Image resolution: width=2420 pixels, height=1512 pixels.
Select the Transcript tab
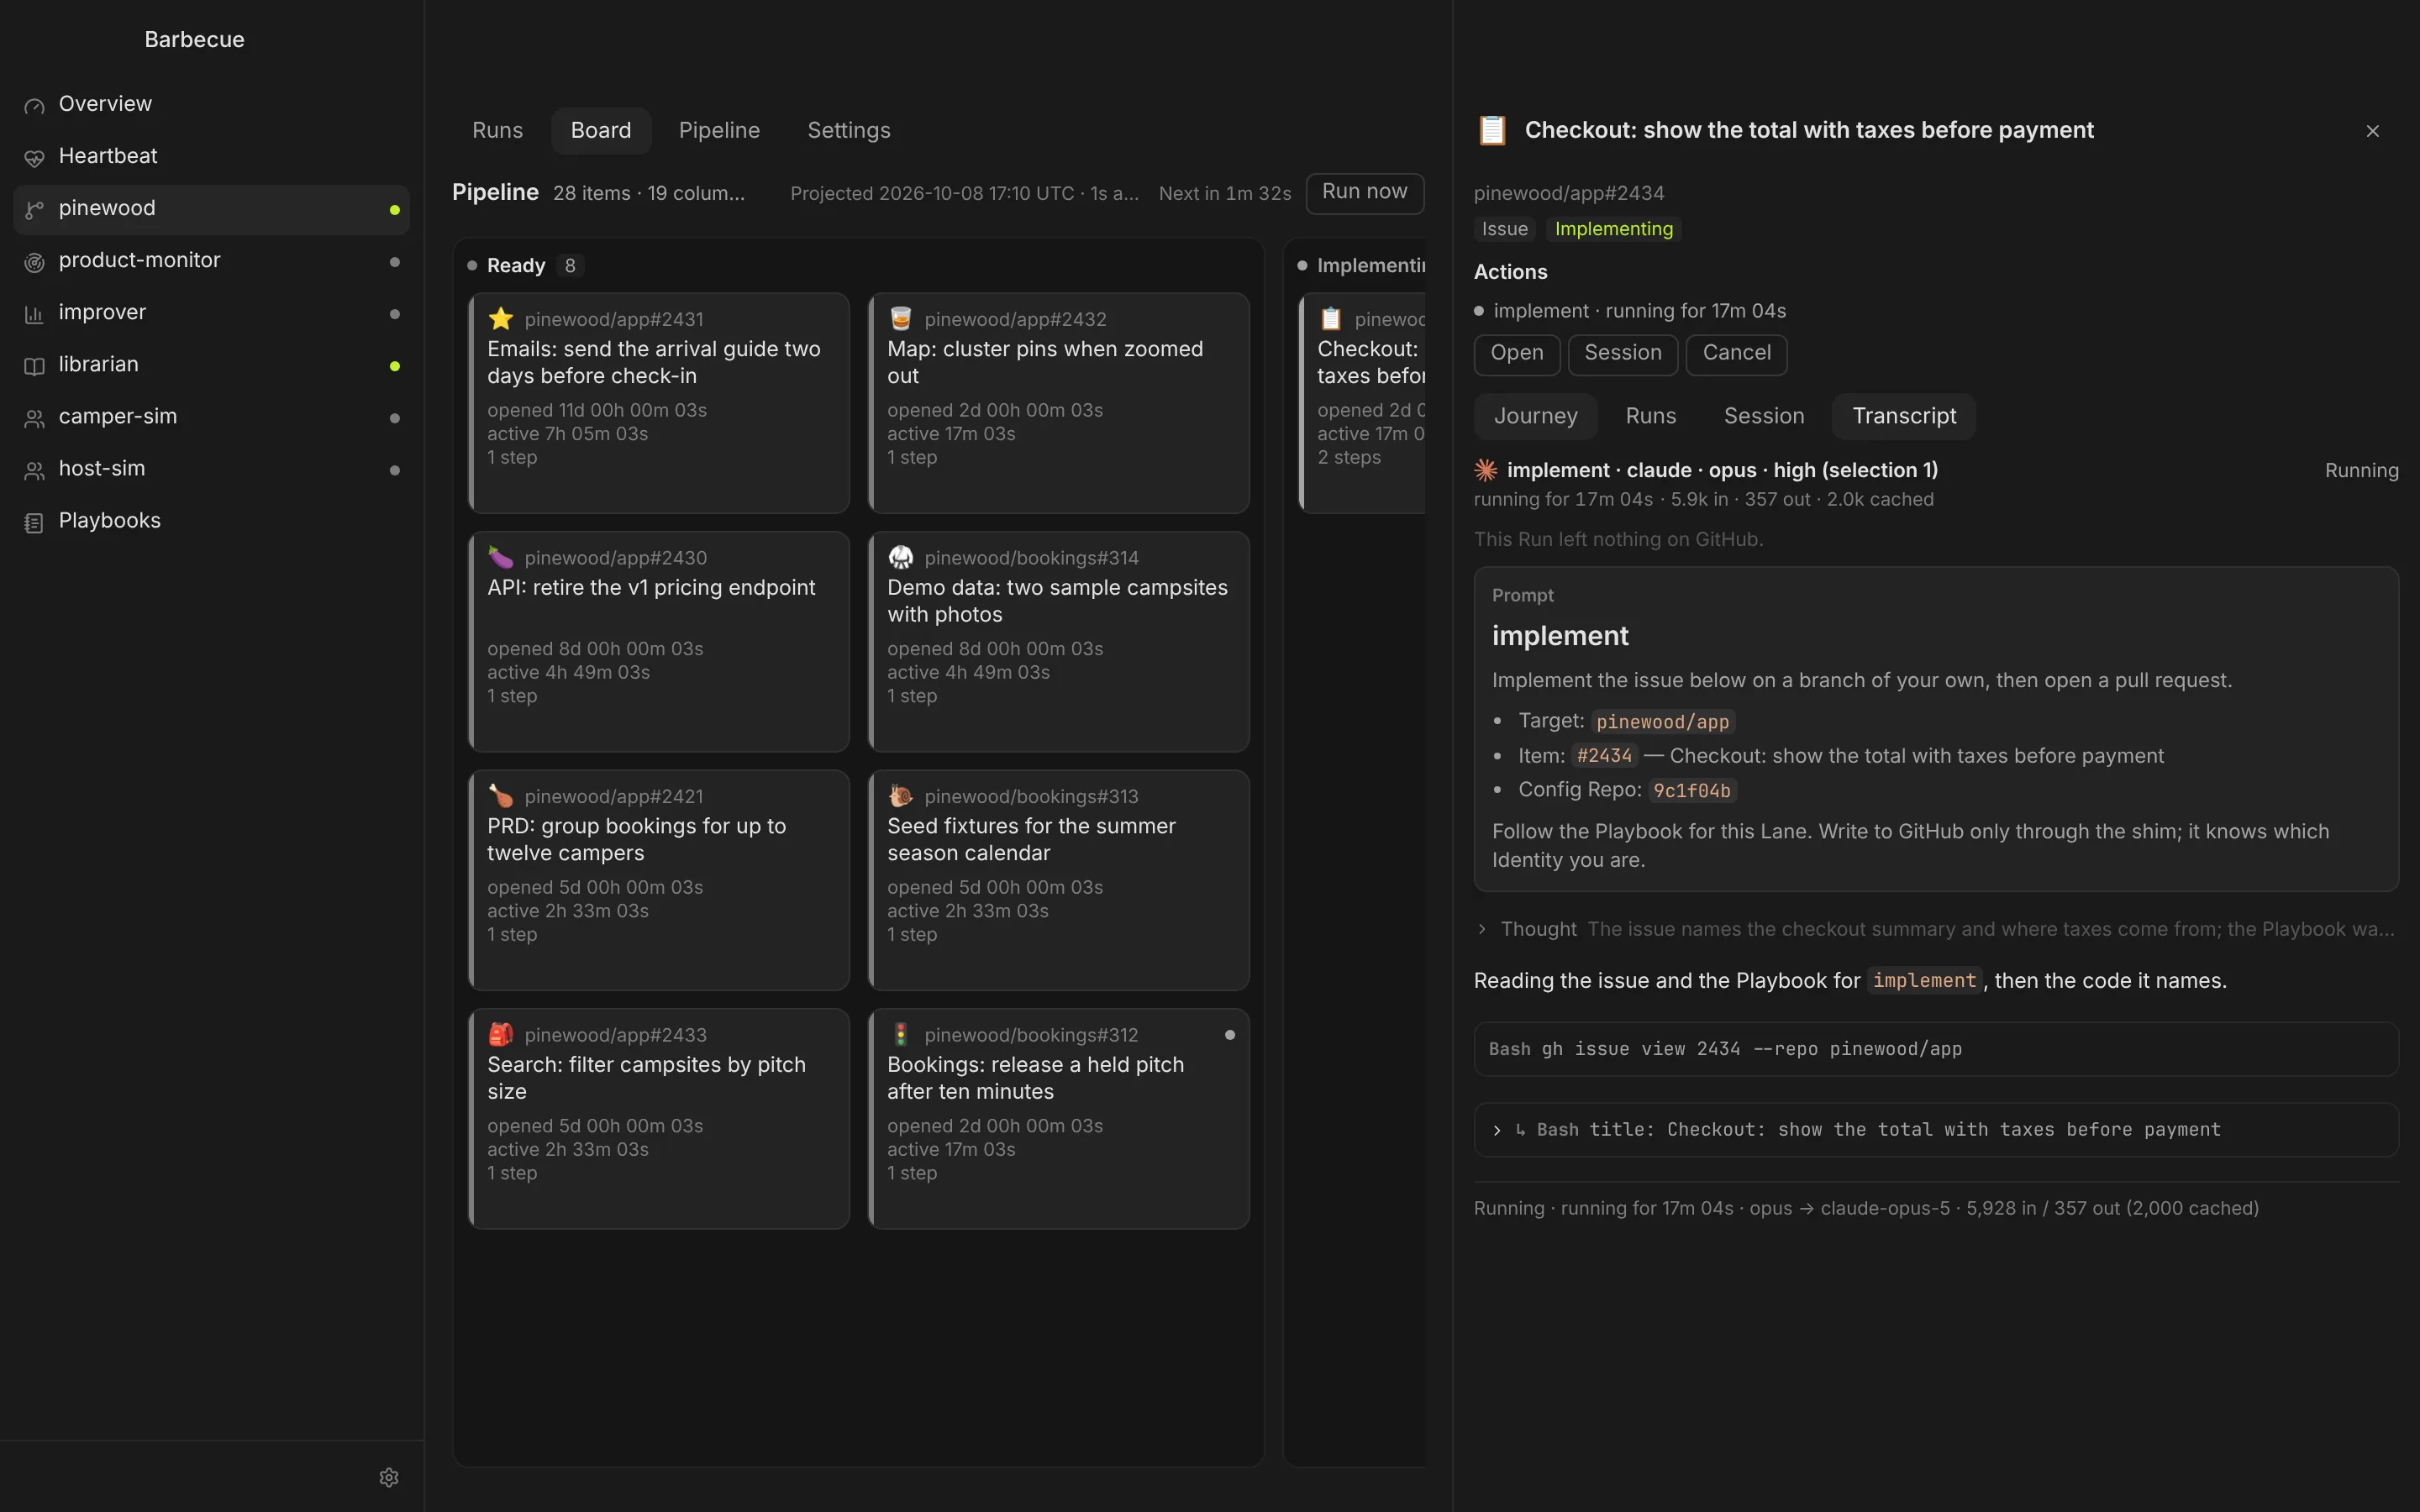coord(1903,416)
